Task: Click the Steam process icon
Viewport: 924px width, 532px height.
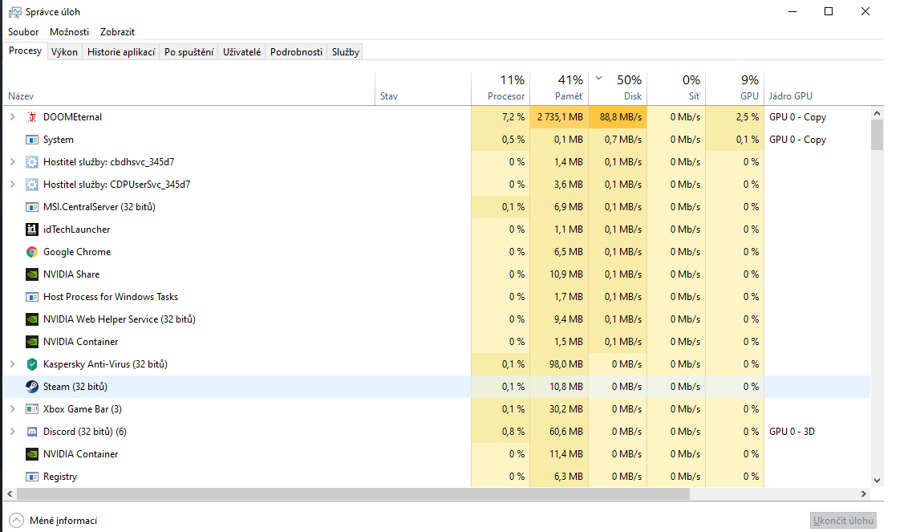Action: coord(32,387)
